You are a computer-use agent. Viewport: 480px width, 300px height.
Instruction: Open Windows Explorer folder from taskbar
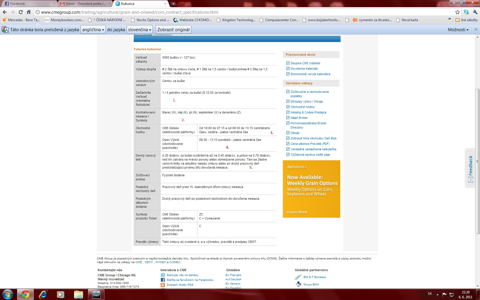(x=78, y=294)
